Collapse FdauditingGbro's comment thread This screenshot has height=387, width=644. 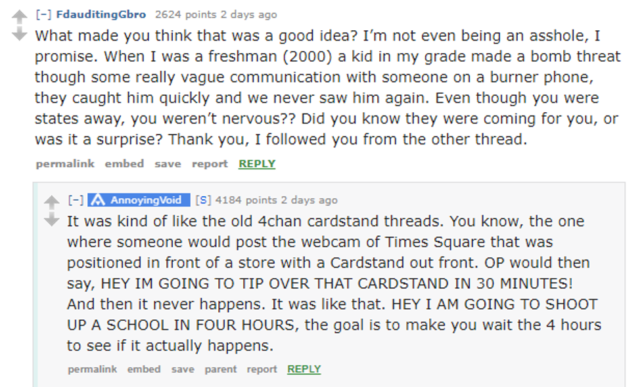pyautogui.click(x=44, y=14)
